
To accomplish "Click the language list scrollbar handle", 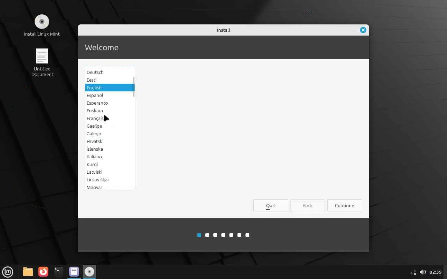I will [x=133, y=87].
